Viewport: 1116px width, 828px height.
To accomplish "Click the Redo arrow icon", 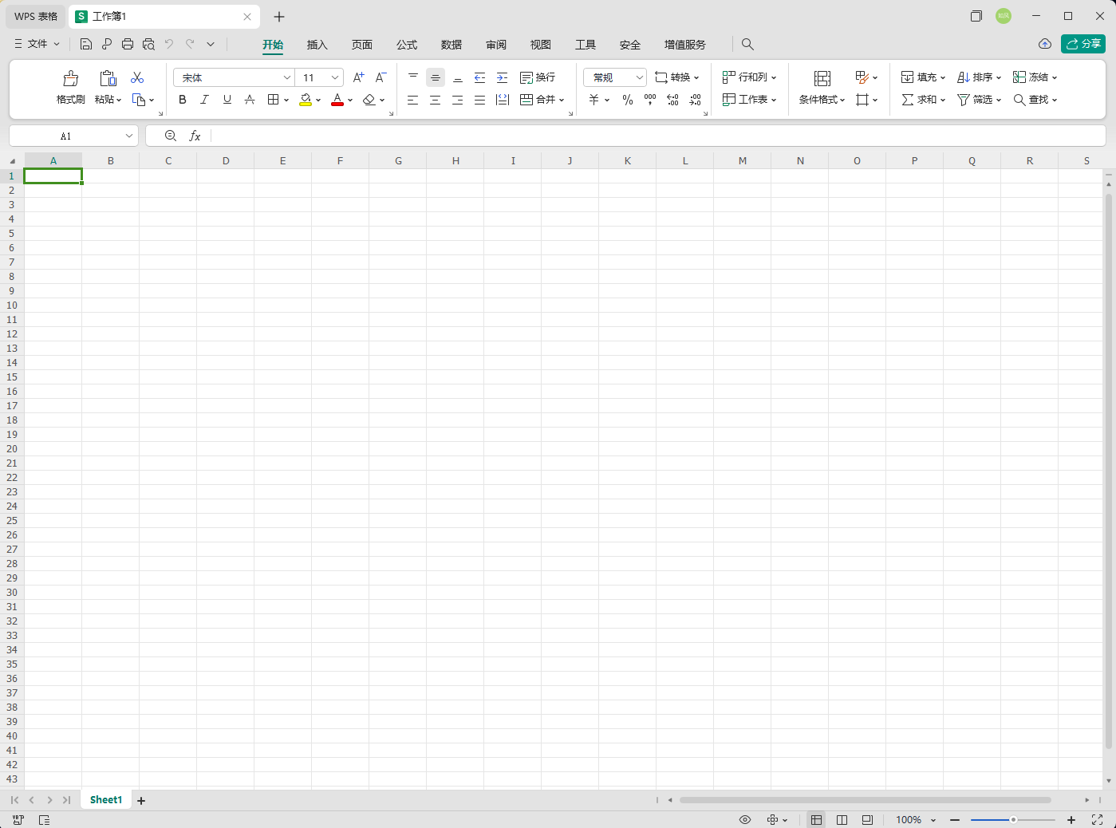I will pyautogui.click(x=190, y=44).
